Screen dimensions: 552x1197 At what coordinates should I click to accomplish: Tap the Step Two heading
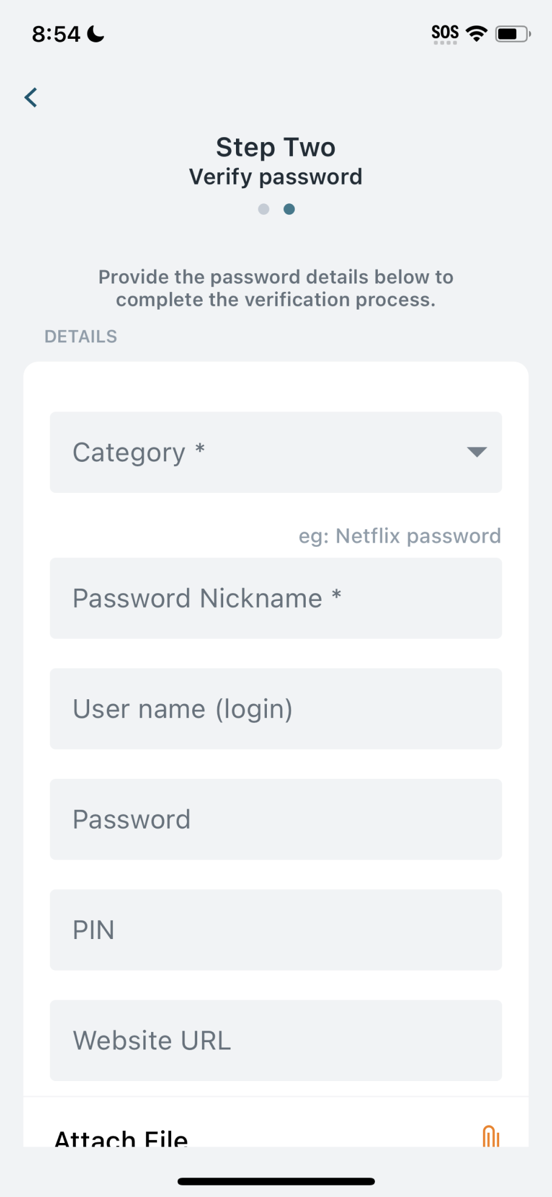276,147
